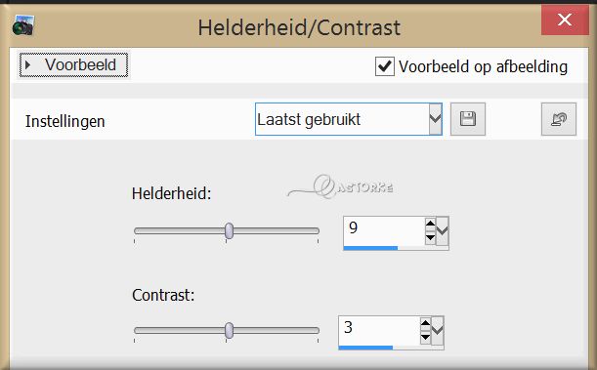
Task: Click the Contrast slider handle
Action: pos(229,330)
